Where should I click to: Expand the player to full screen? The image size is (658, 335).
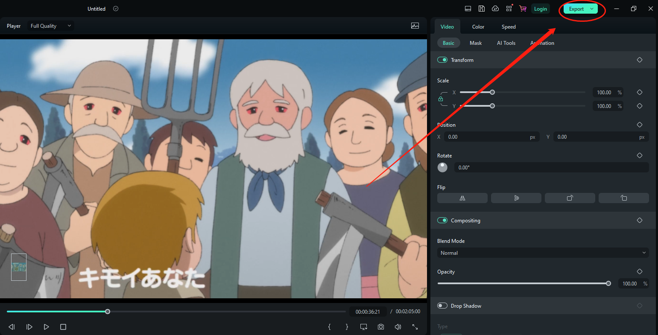(415, 326)
